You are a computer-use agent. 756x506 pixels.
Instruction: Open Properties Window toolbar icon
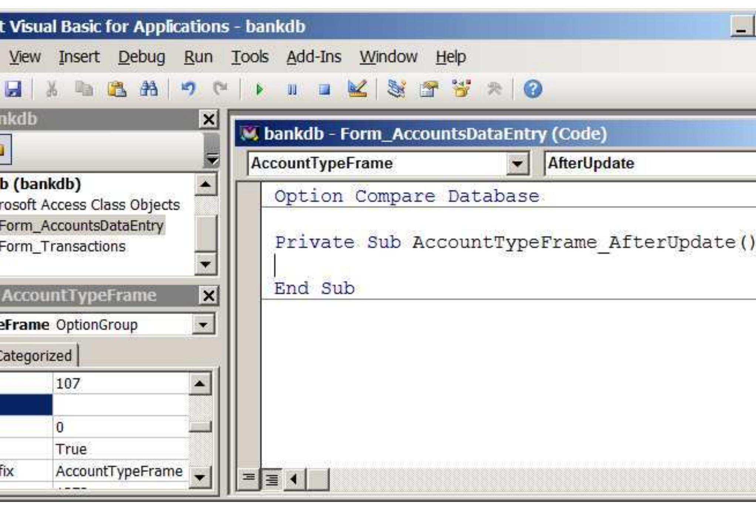coord(428,89)
